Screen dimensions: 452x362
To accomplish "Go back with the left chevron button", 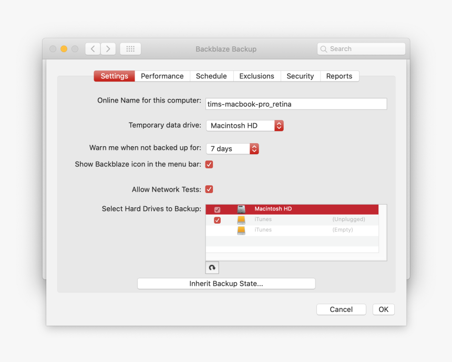I will [x=93, y=49].
